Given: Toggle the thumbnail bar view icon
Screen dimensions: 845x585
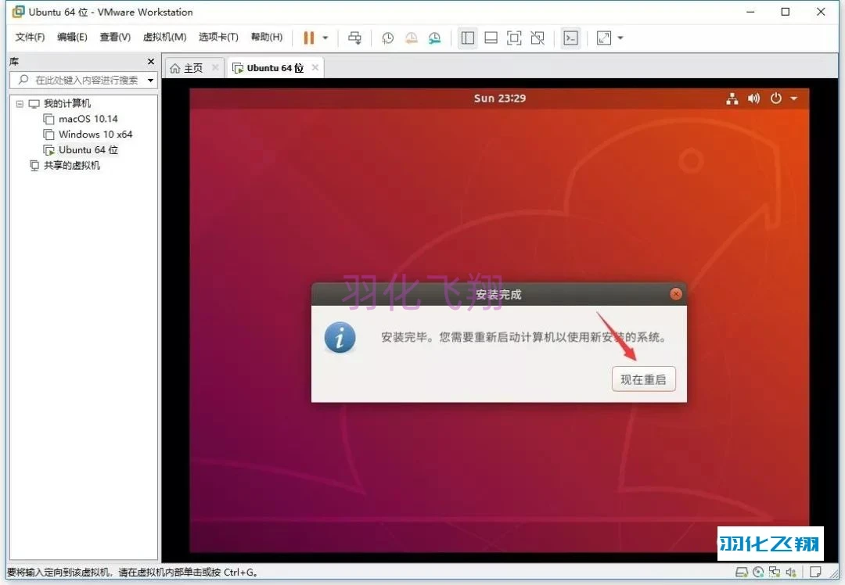Looking at the screenshot, I should 491,38.
